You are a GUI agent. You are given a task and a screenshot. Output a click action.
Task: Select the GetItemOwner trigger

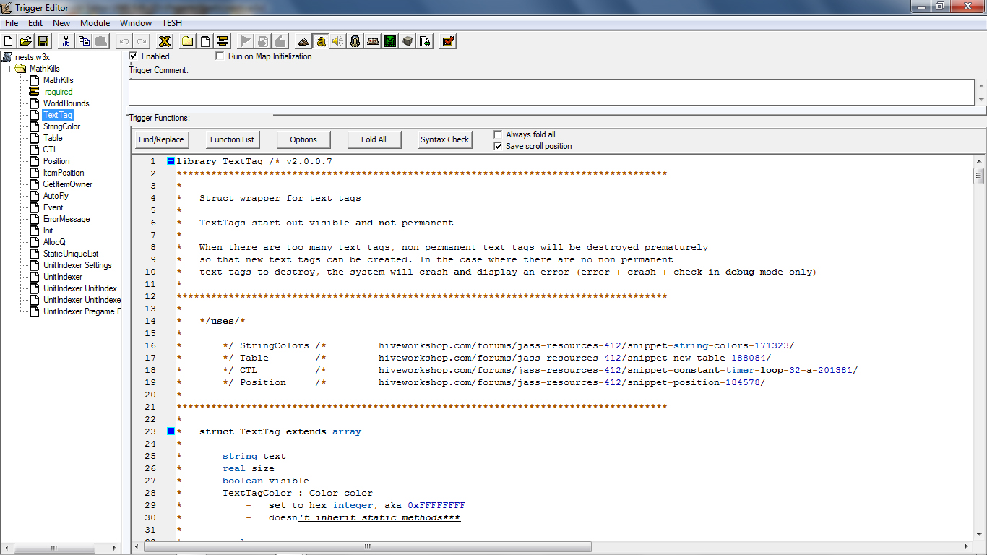click(x=68, y=184)
